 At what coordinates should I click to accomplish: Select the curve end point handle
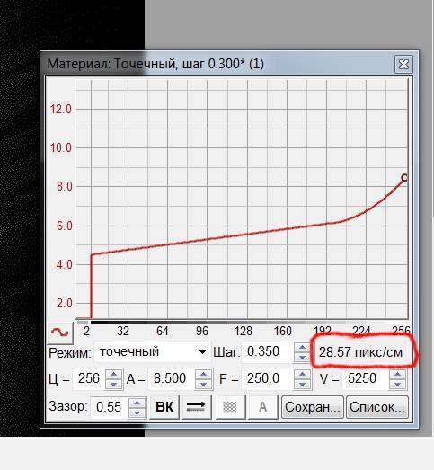coord(404,178)
